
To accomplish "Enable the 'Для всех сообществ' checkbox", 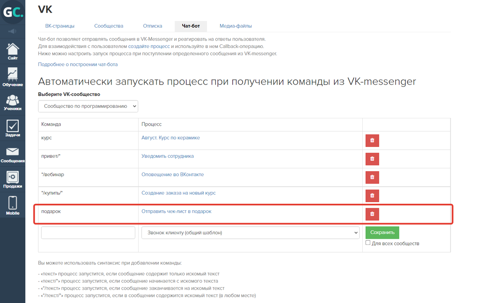I will pyautogui.click(x=368, y=243).
